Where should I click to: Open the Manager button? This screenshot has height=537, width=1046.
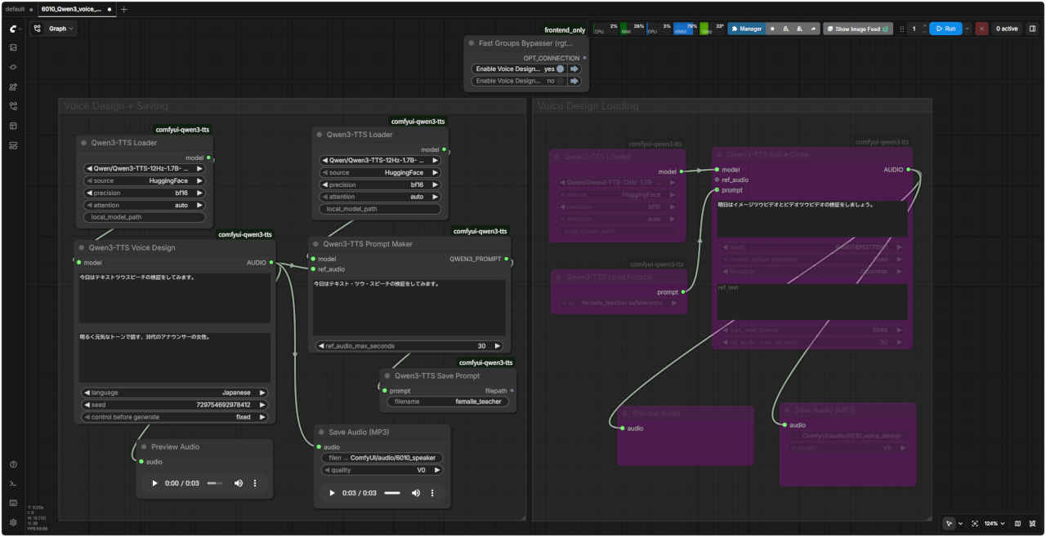click(746, 29)
